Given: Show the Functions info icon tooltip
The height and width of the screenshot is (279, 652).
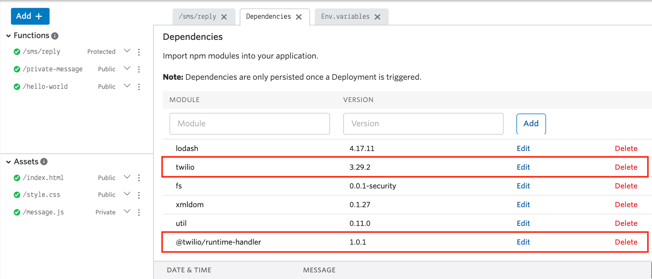Looking at the screenshot, I should pyautogui.click(x=55, y=36).
